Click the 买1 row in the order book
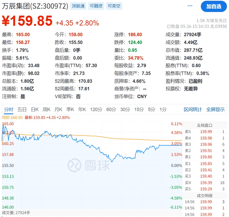Viewport: 229px width, 217px height. pos(205,163)
